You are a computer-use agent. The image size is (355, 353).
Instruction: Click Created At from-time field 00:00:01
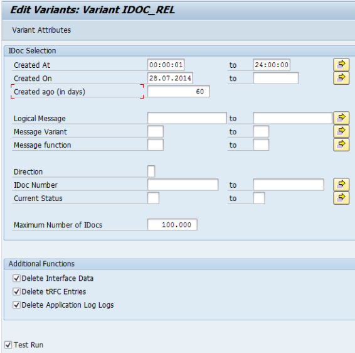[x=166, y=65]
